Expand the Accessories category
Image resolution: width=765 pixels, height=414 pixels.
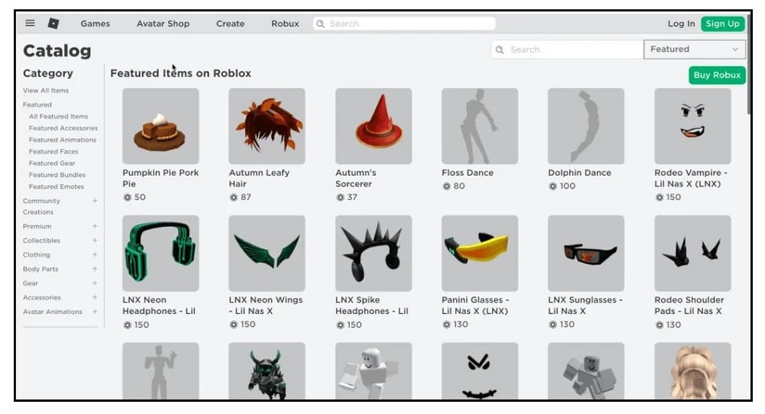pos(95,297)
